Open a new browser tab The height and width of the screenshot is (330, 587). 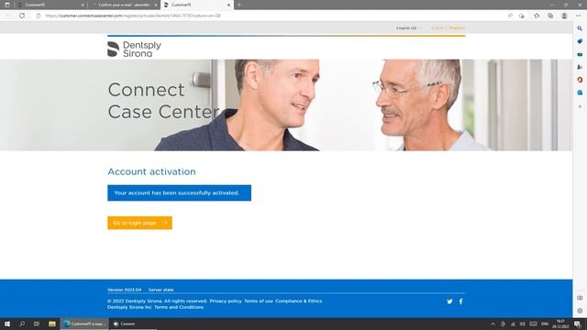[239, 5]
